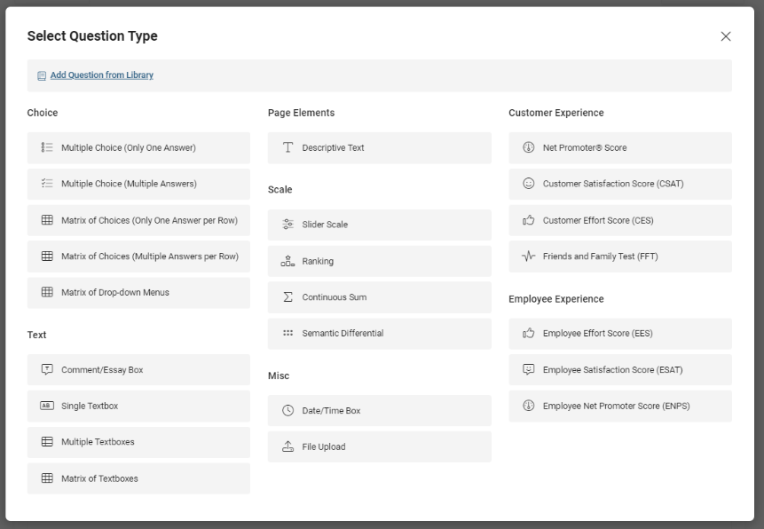
Task: Select the Date/Time Box clock icon
Action: point(287,411)
